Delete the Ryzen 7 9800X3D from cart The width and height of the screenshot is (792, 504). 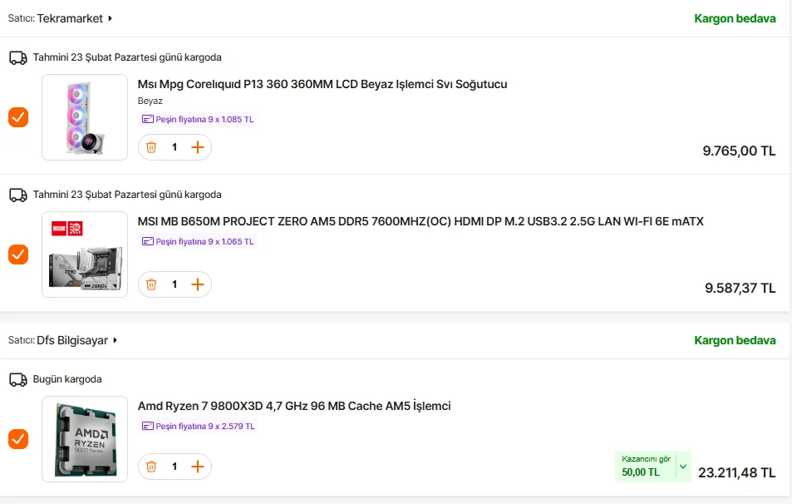pos(151,467)
